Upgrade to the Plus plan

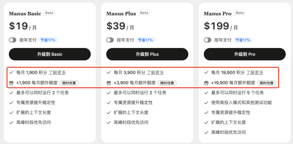[x=147, y=54]
